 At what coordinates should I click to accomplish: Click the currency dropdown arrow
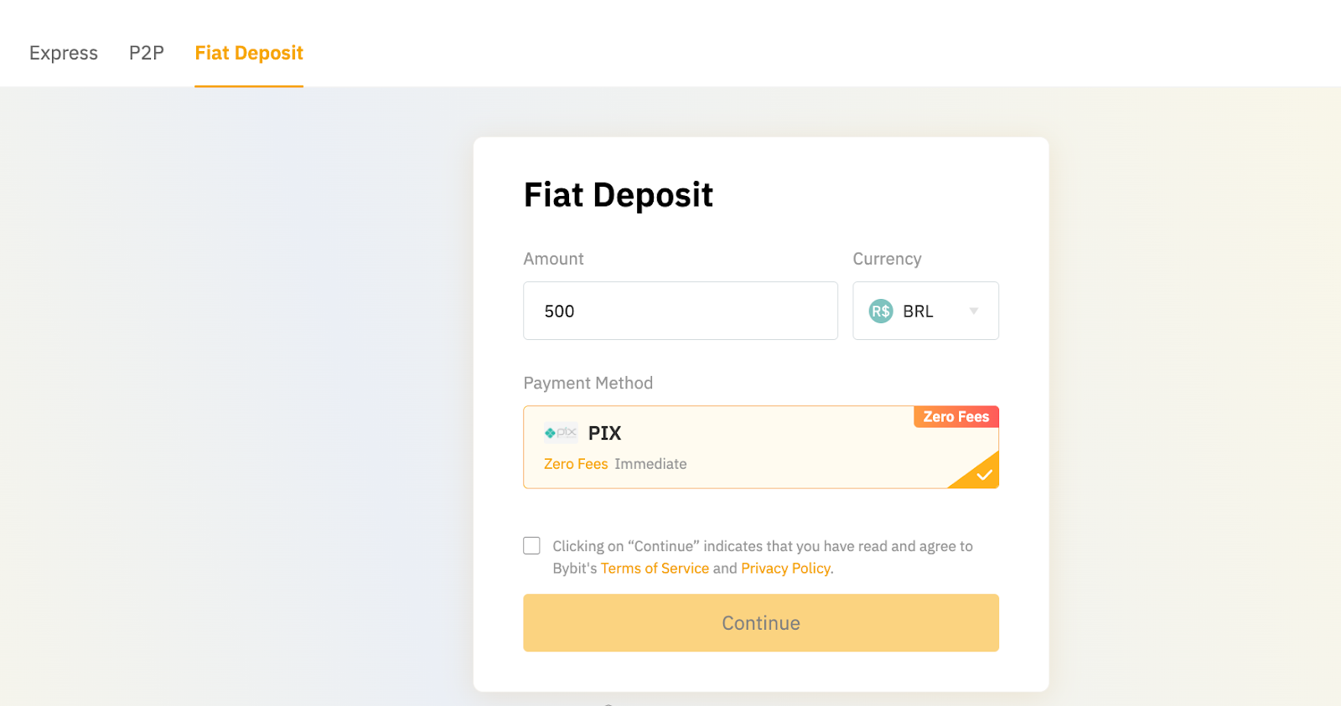click(973, 311)
